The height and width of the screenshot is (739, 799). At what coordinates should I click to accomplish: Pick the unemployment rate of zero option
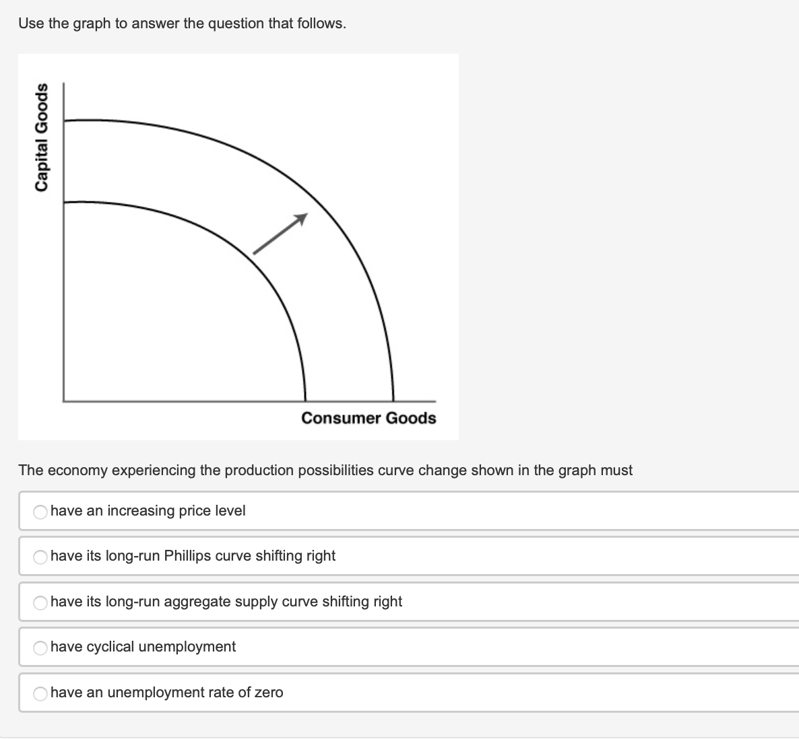(x=40, y=693)
